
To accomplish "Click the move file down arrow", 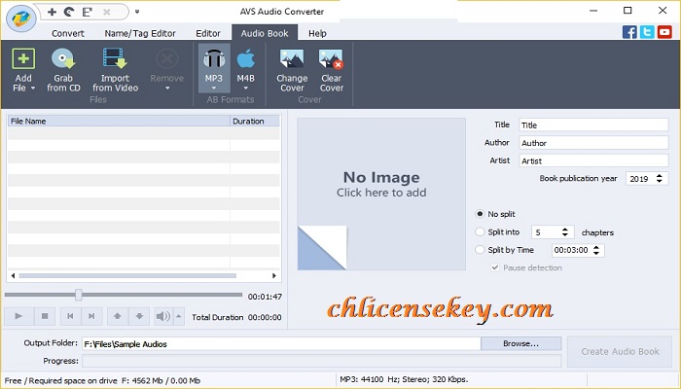I will tap(139, 316).
